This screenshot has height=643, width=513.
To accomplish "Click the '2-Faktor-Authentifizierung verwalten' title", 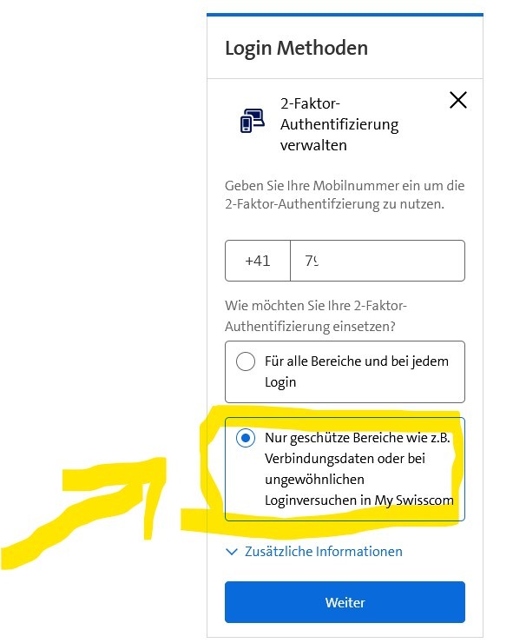I will point(339,124).
